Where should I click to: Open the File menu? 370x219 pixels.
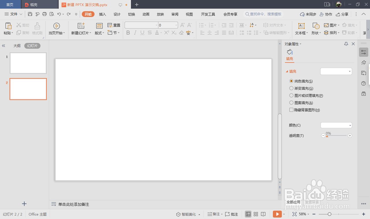[x=13, y=14]
